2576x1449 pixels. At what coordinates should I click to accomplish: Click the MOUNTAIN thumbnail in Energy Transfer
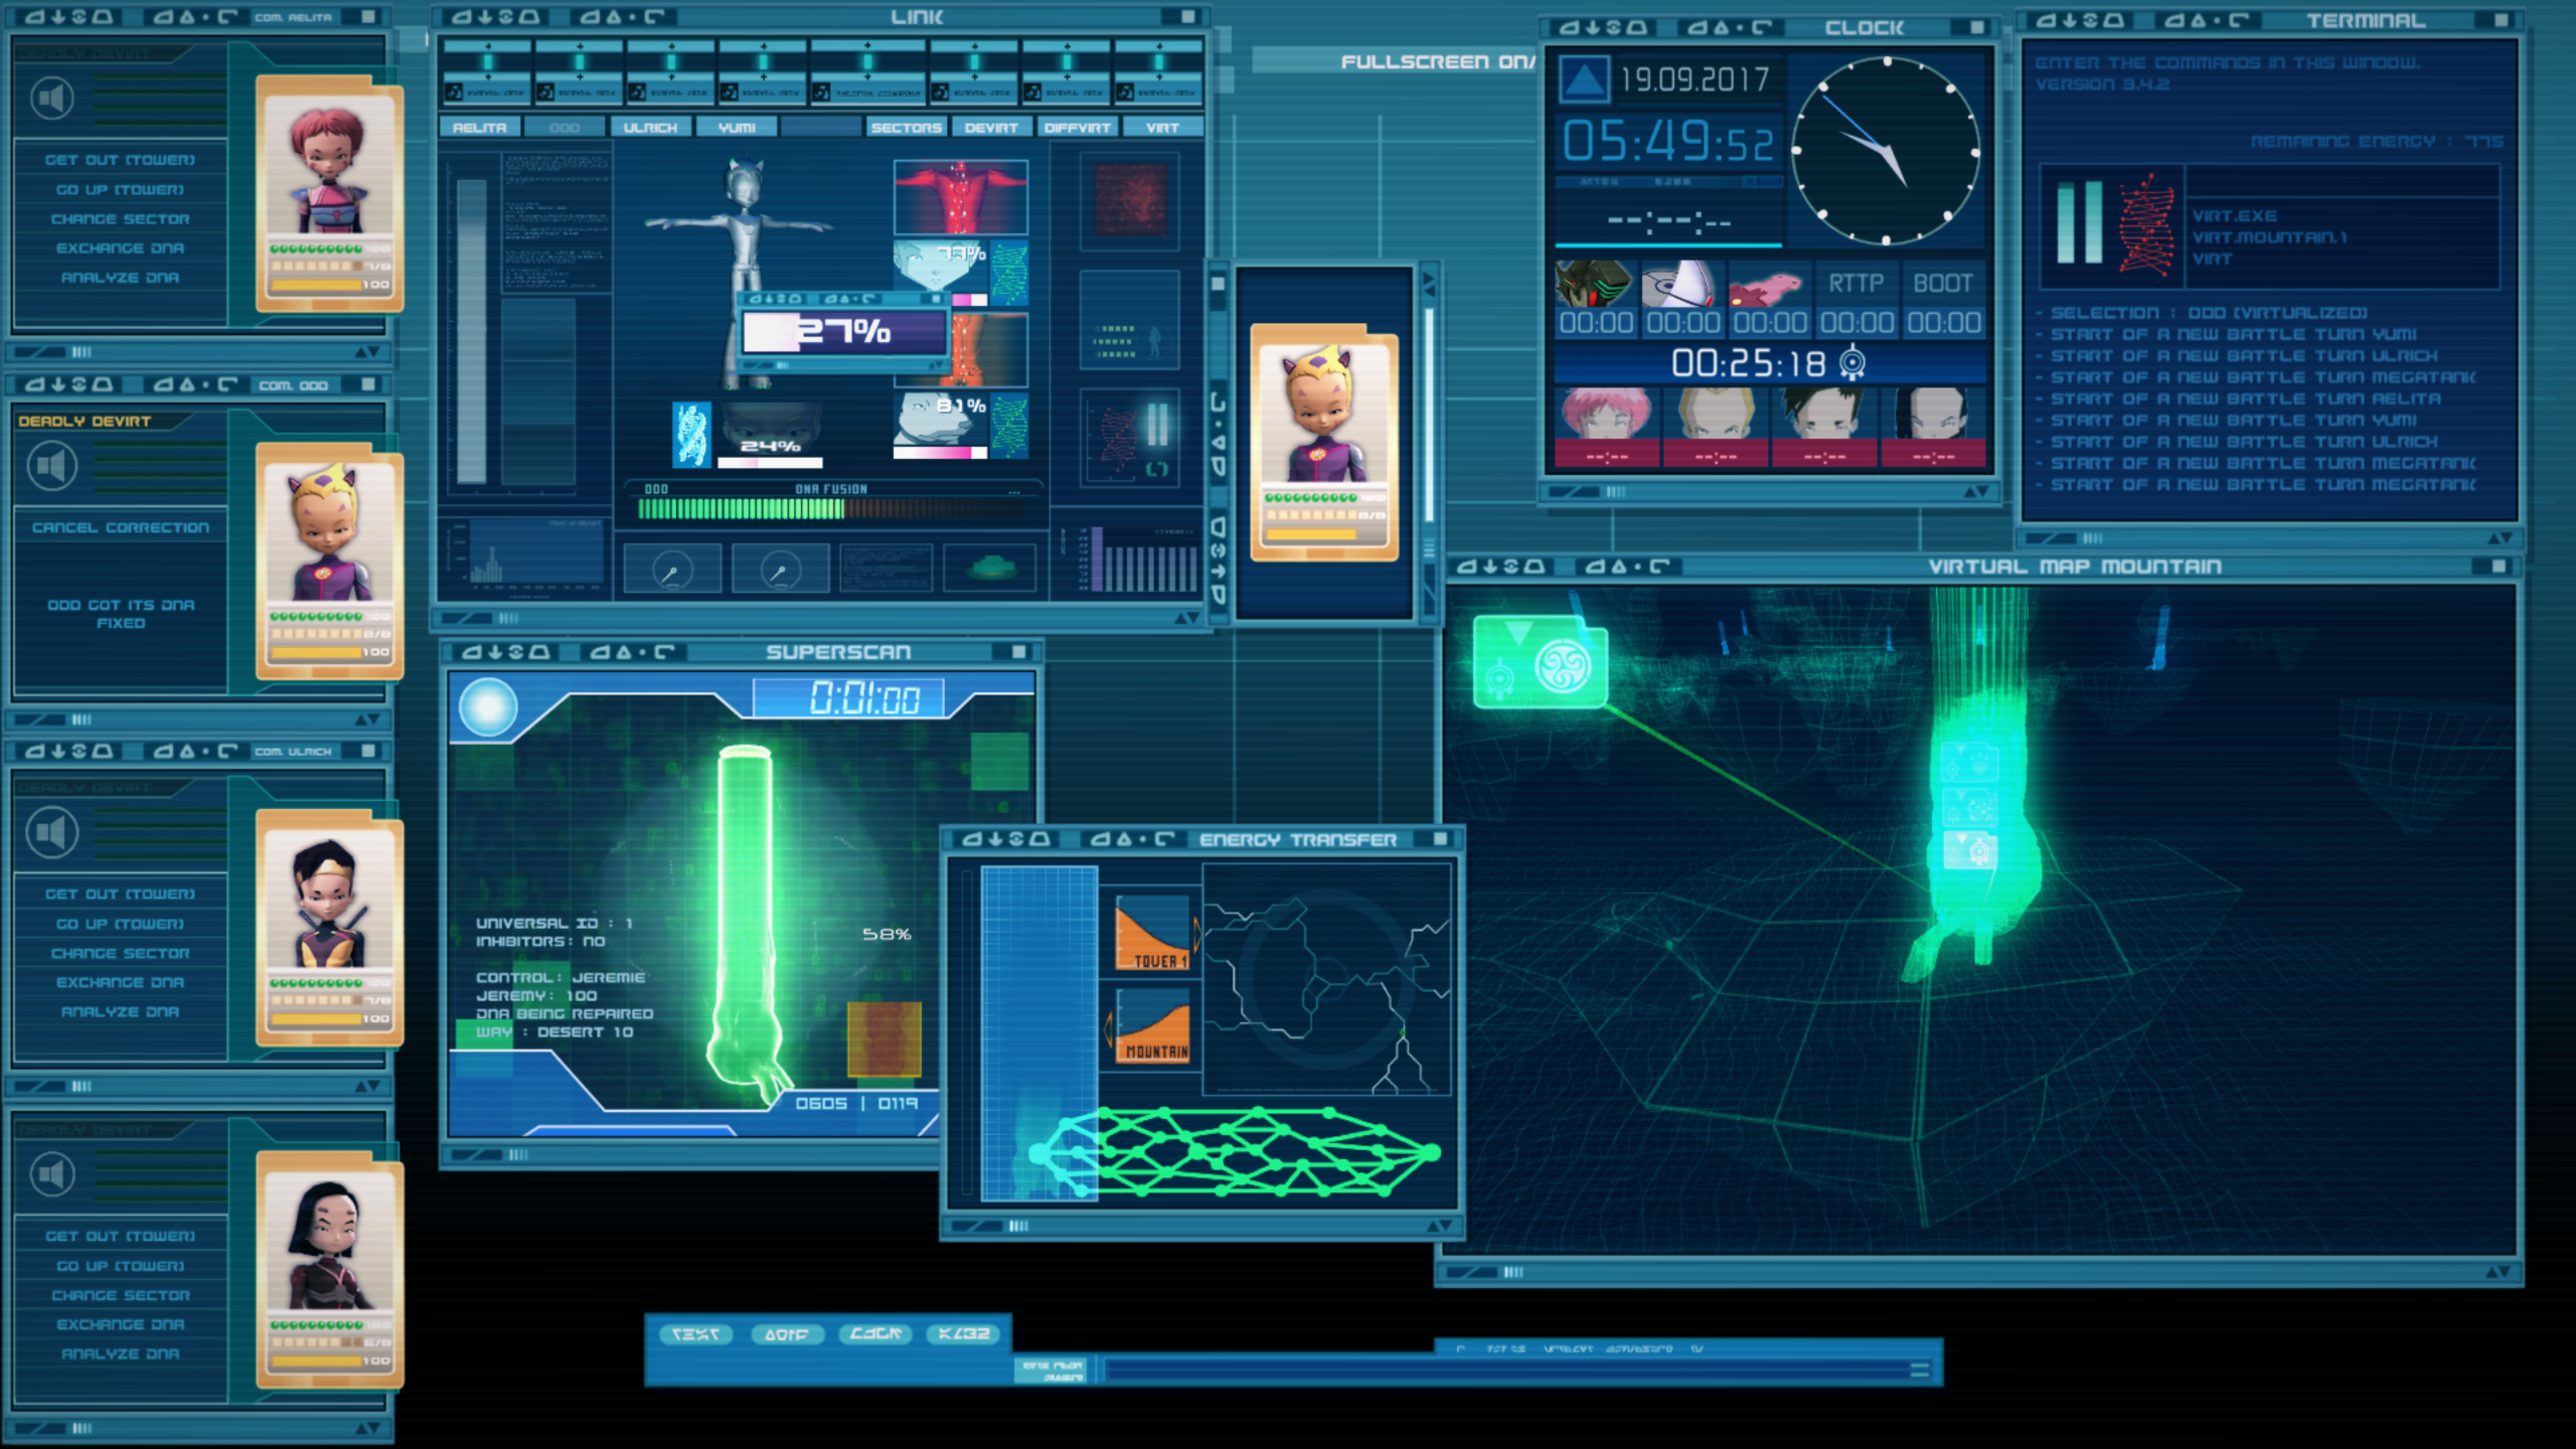(x=1153, y=1025)
